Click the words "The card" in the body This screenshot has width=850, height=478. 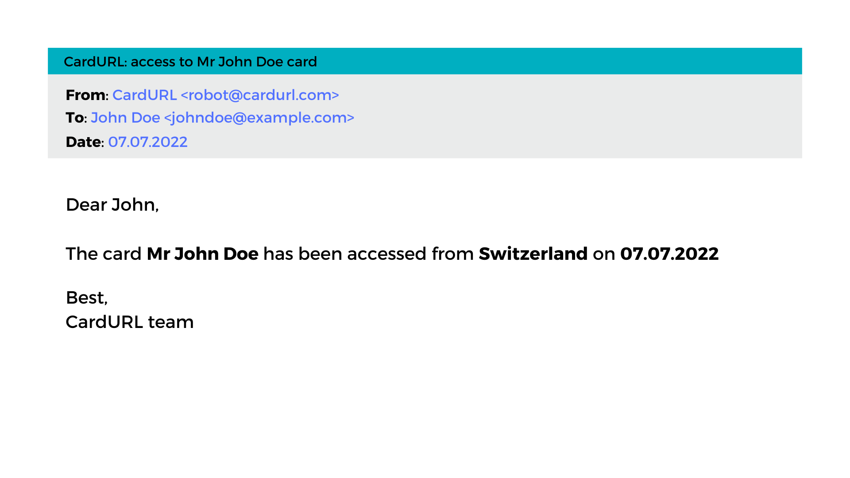pyautogui.click(x=103, y=254)
